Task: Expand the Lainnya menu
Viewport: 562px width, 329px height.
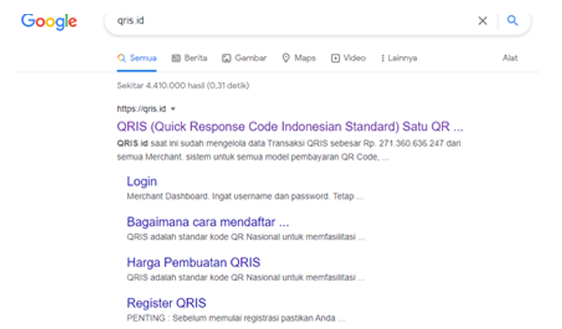Action: pos(399,58)
